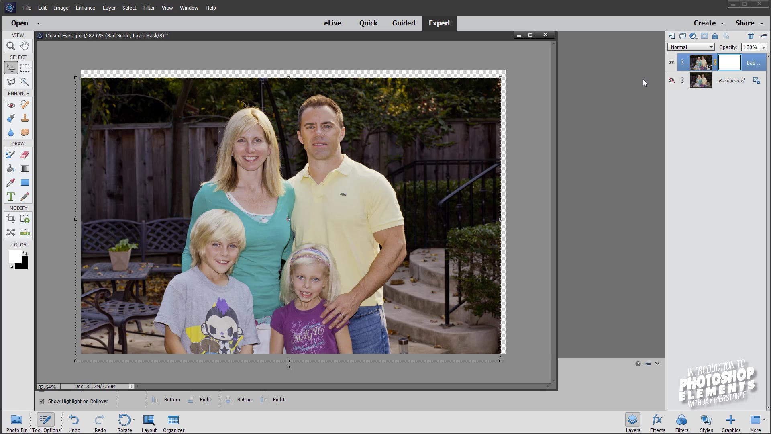Show the hidden Background layer
The width and height of the screenshot is (771, 434).
click(671, 80)
